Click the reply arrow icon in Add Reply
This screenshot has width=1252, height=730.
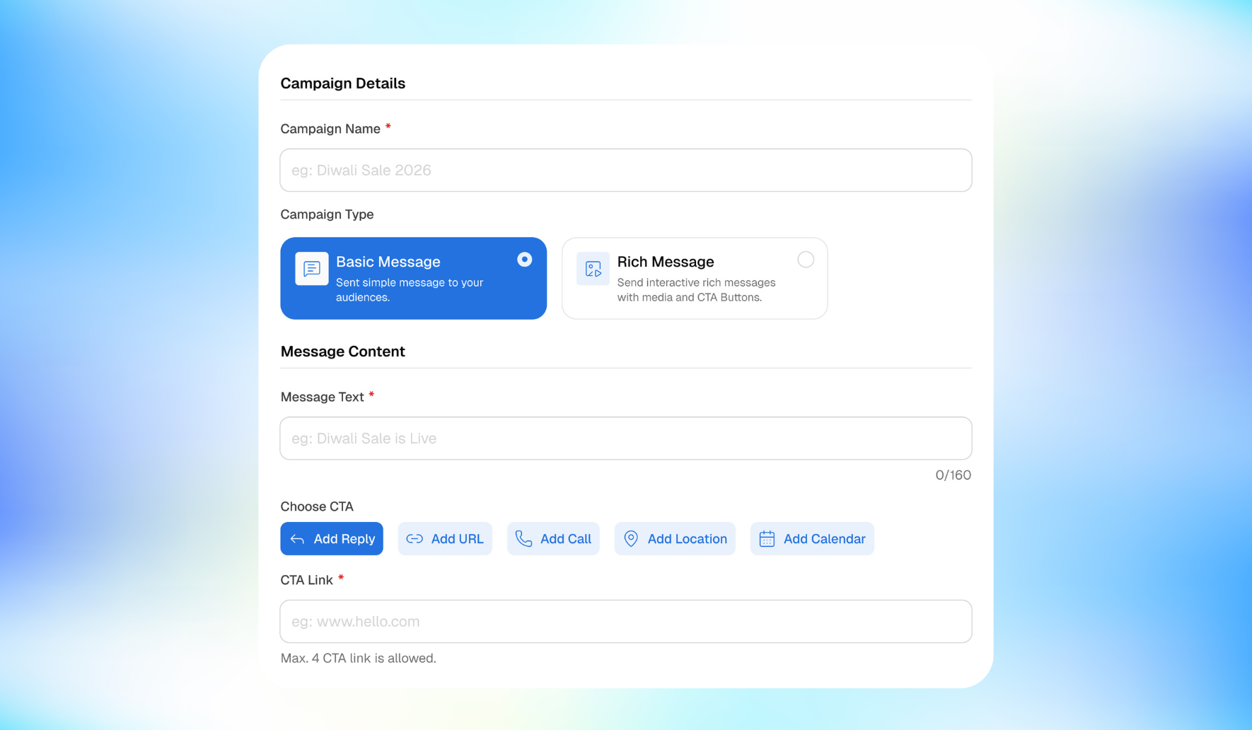(x=298, y=539)
